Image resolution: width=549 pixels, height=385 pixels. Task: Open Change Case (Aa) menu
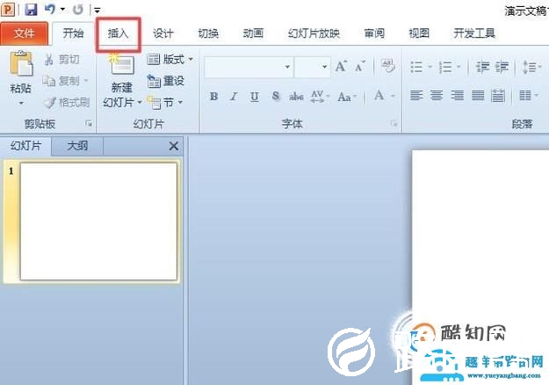[347, 97]
